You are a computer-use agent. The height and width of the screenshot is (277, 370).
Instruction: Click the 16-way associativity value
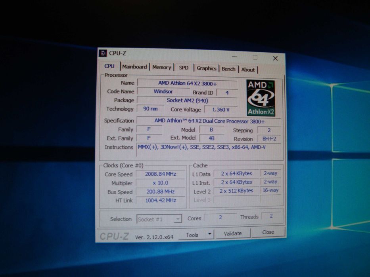pos(270,190)
